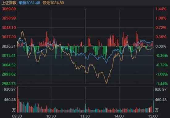The width and height of the screenshot is (170, 118).
Task: Click the tall opening red volume bar
Action: click(x=17, y=99)
